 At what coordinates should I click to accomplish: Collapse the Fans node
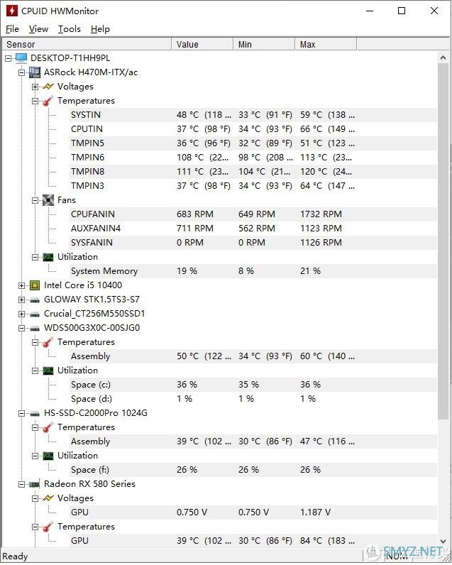35,200
